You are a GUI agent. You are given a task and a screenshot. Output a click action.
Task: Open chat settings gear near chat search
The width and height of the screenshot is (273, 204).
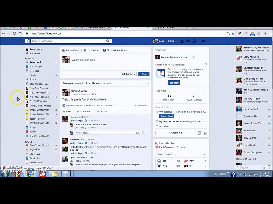[264, 168]
